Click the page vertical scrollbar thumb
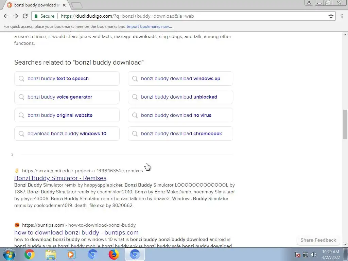 [x=345, y=124]
